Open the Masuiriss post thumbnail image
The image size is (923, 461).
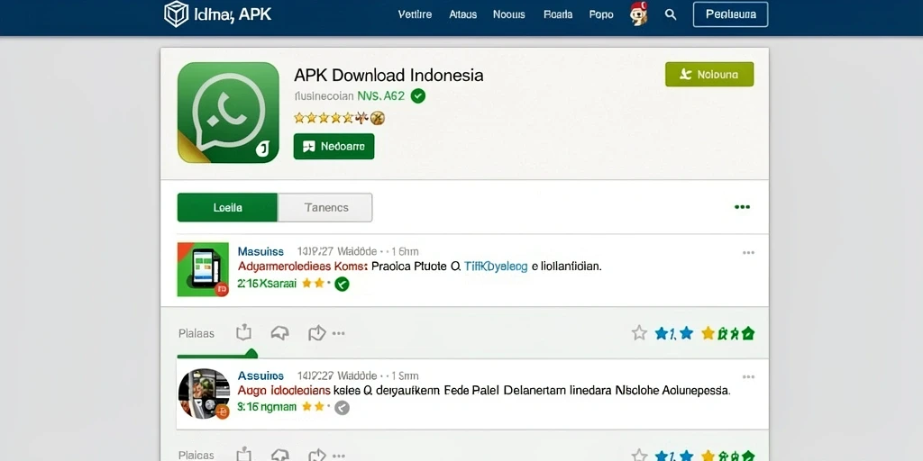[x=203, y=268]
